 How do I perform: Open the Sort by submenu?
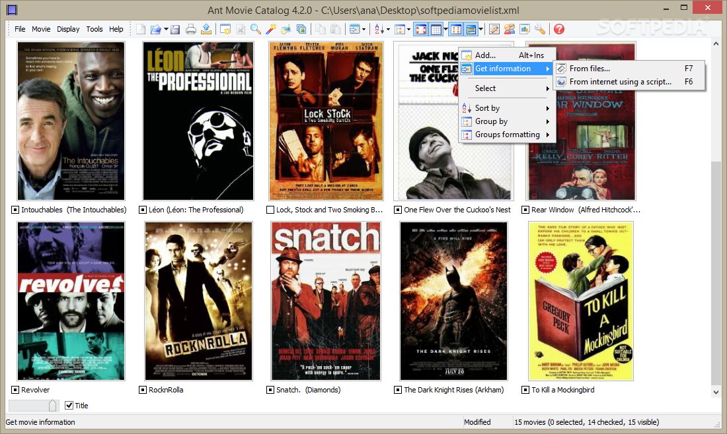pyautogui.click(x=506, y=108)
